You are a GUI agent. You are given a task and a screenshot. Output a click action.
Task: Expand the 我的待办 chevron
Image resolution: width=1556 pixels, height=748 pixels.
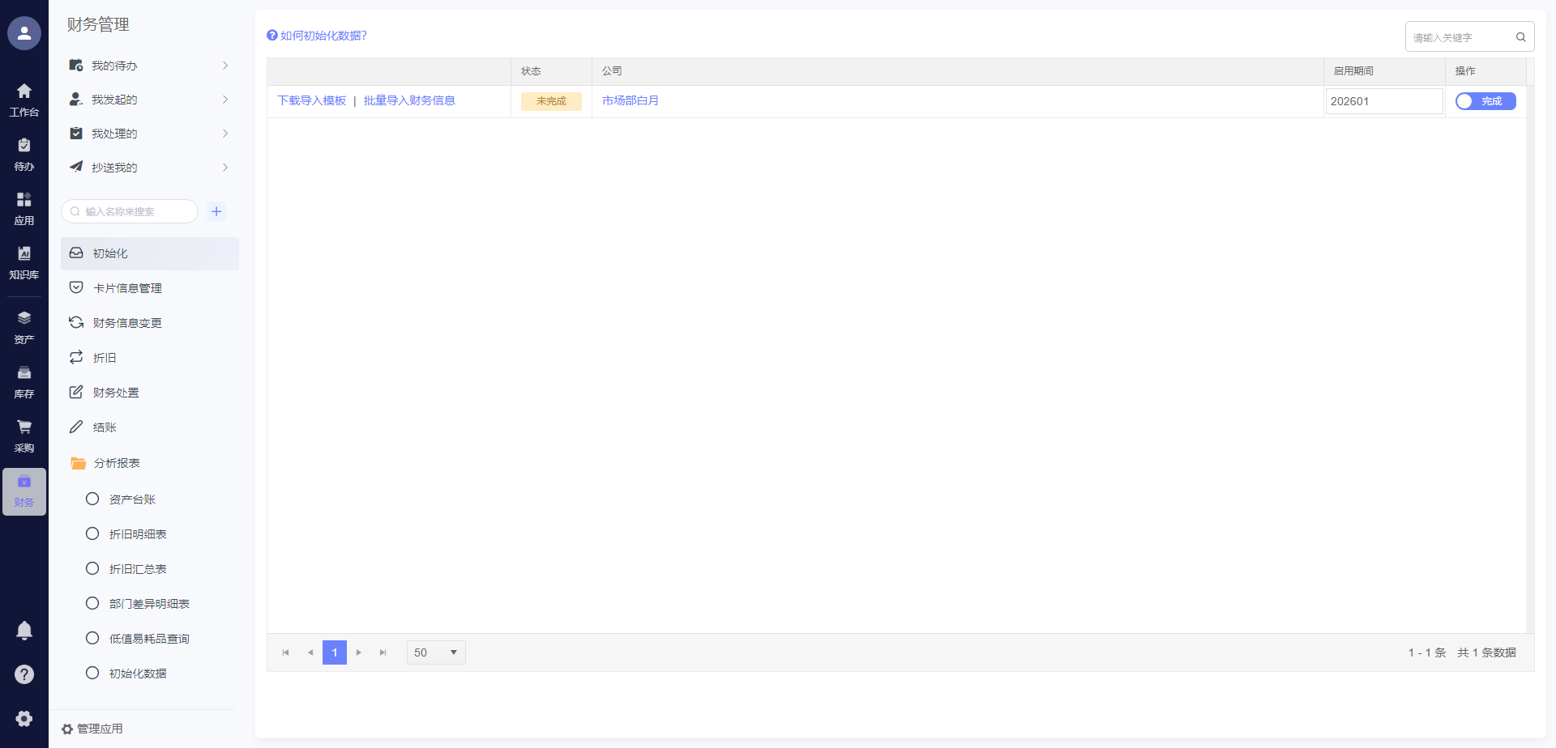click(x=225, y=66)
